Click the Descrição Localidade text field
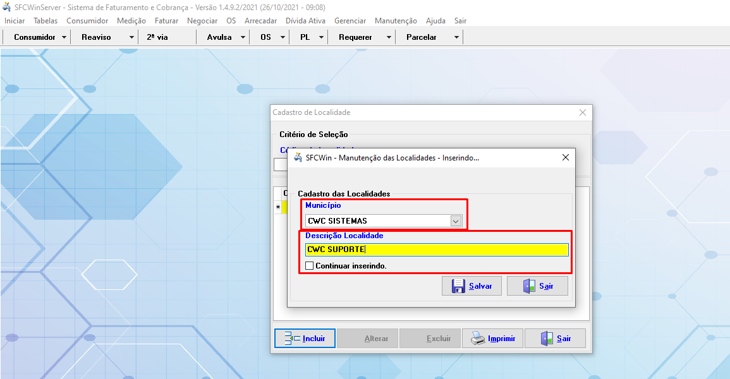 coord(436,250)
